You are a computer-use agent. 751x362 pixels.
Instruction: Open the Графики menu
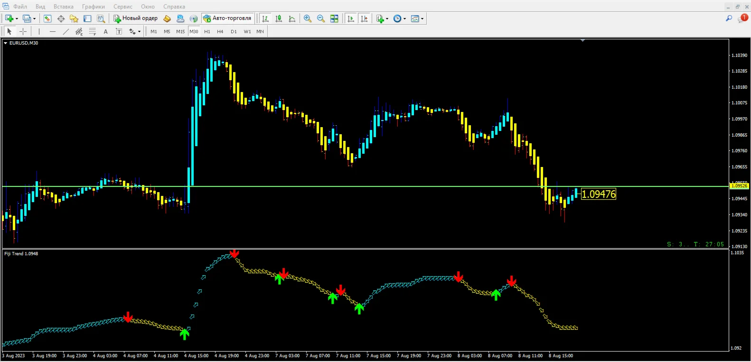coord(94,7)
